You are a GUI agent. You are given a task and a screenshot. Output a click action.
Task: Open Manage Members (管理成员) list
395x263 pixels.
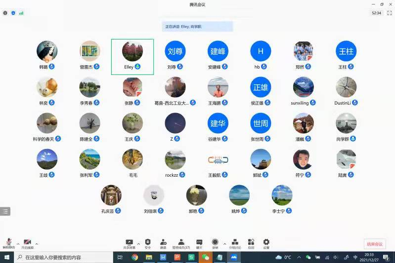coord(181,243)
